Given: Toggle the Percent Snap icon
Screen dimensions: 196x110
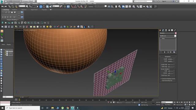Looking at the screenshot, I should [78, 6].
